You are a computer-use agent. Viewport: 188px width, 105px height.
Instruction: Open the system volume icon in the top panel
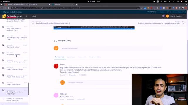(x=165, y=1)
